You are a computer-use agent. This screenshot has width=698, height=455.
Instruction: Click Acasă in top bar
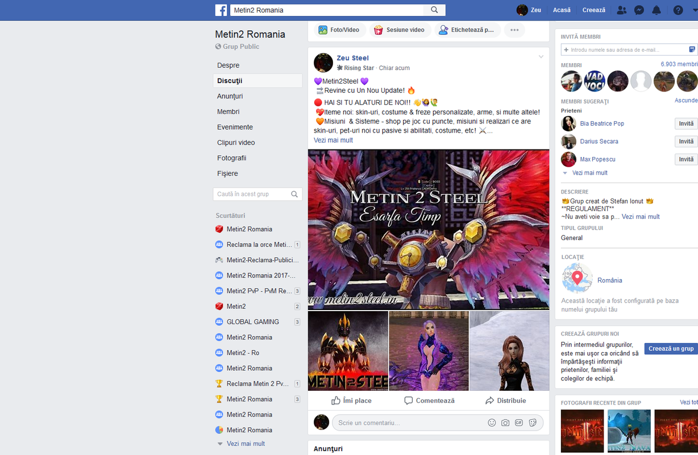pos(562,10)
